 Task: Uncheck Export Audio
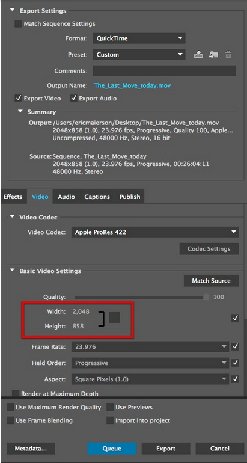click(x=73, y=99)
